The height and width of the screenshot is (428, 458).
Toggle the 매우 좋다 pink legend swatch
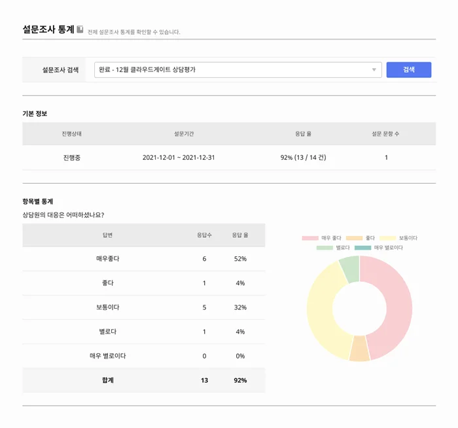pos(310,238)
